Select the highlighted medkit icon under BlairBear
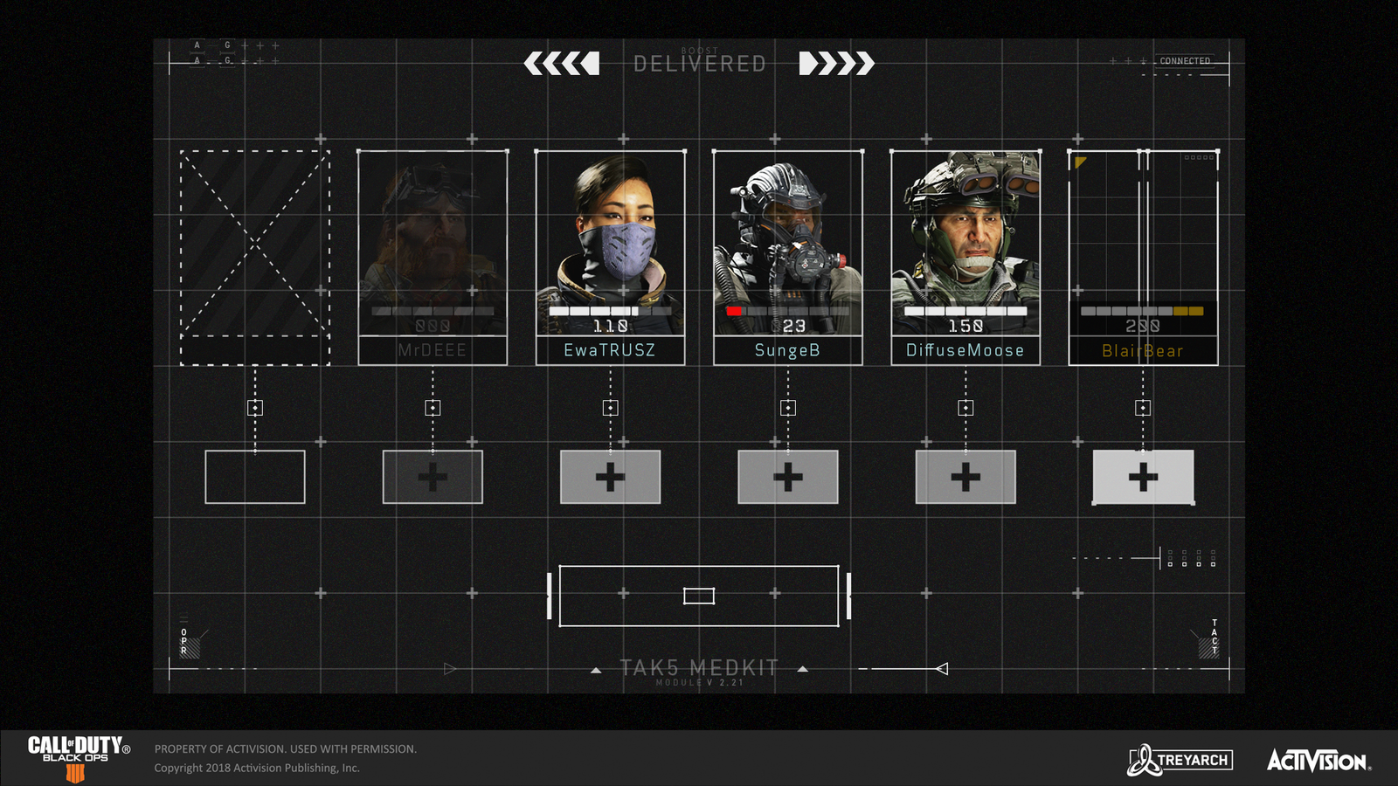 click(x=1143, y=477)
